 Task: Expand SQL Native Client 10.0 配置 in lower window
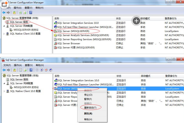(x=4, y=91)
